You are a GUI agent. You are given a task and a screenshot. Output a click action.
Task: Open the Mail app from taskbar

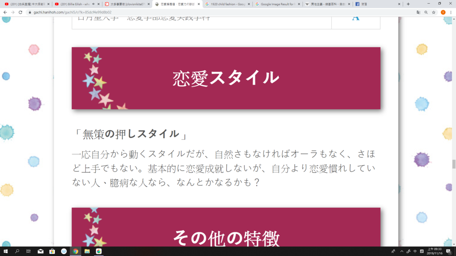(41, 251)
